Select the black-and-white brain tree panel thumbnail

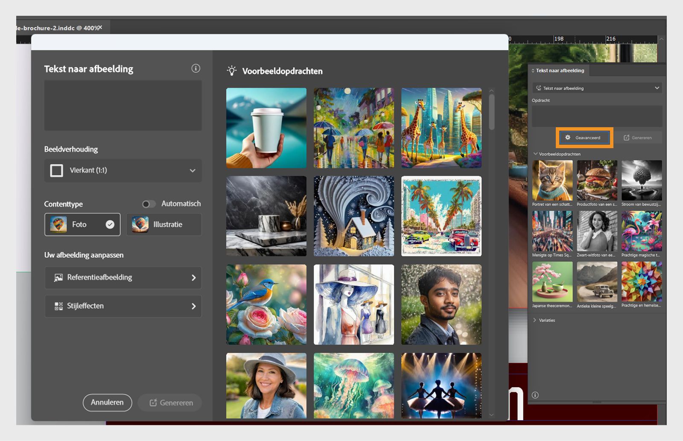pos(642,180)
